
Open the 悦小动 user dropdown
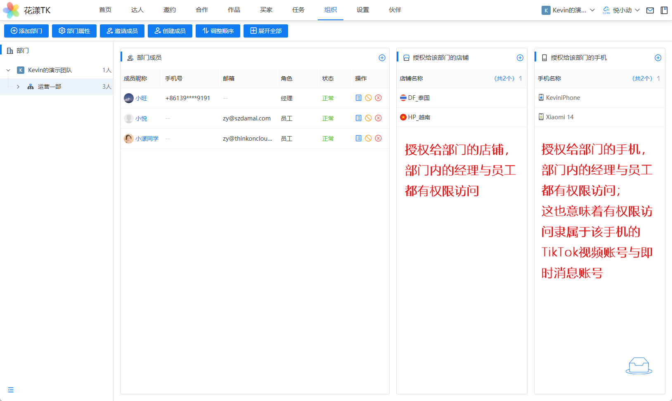click(x=621, y=10)
